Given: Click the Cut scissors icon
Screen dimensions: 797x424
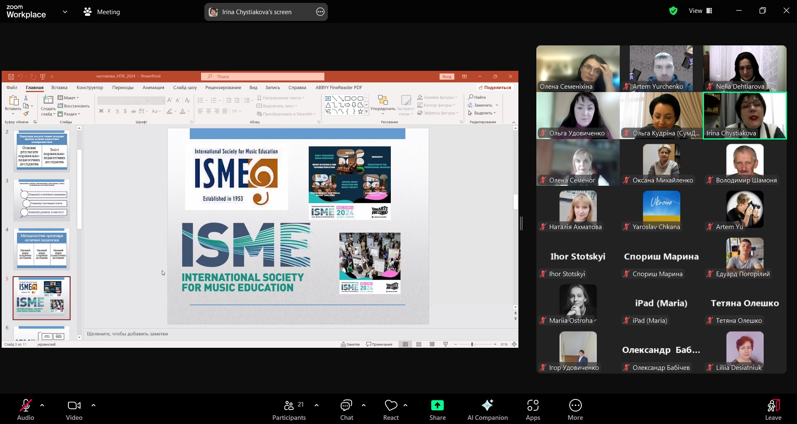Looking at the screenshot, I should (26, 98).
